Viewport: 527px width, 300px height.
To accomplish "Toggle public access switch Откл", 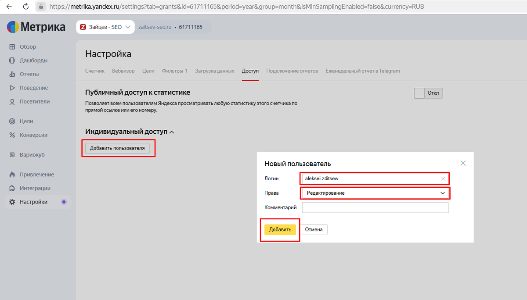I will tap(428, 93).
